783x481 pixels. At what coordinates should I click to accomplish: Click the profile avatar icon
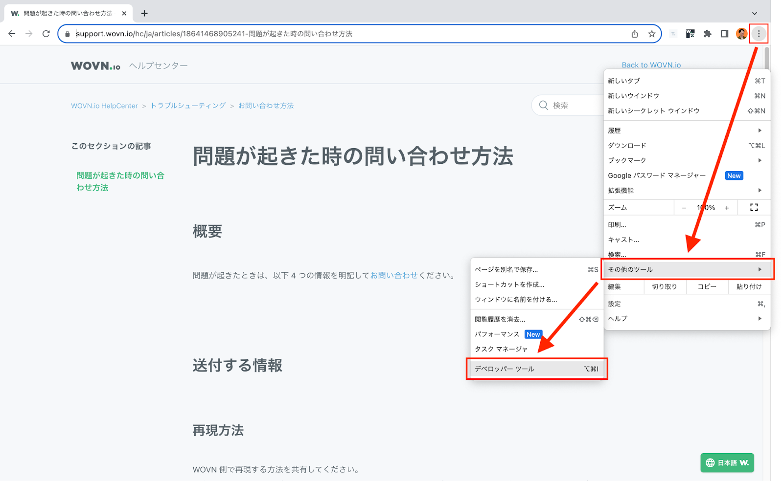741,34
